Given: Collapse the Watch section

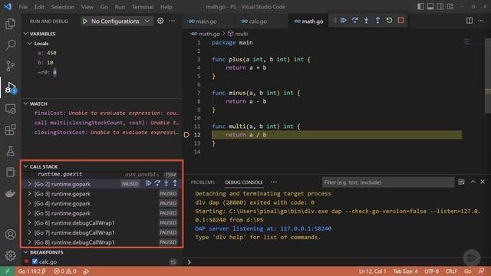Looking at the screenshot, I should [x=26, y=103].
